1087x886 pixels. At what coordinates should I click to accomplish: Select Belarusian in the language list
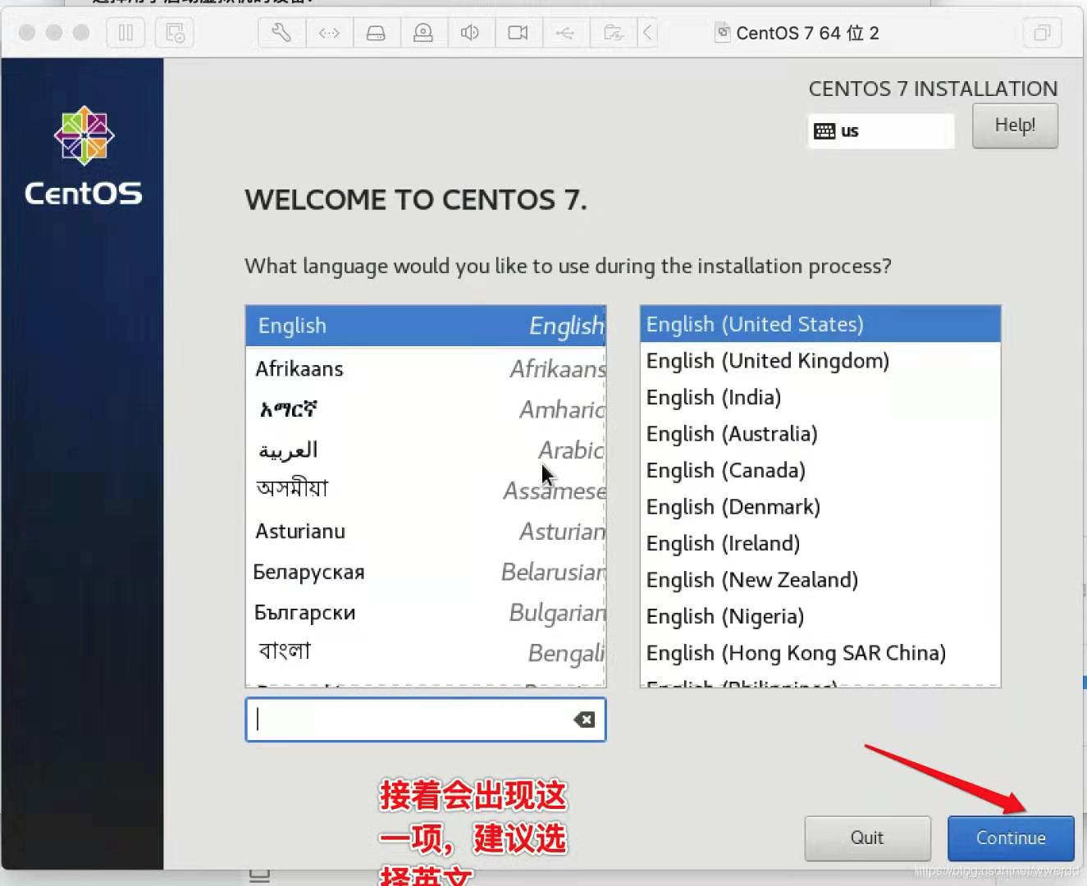[426, 572]
